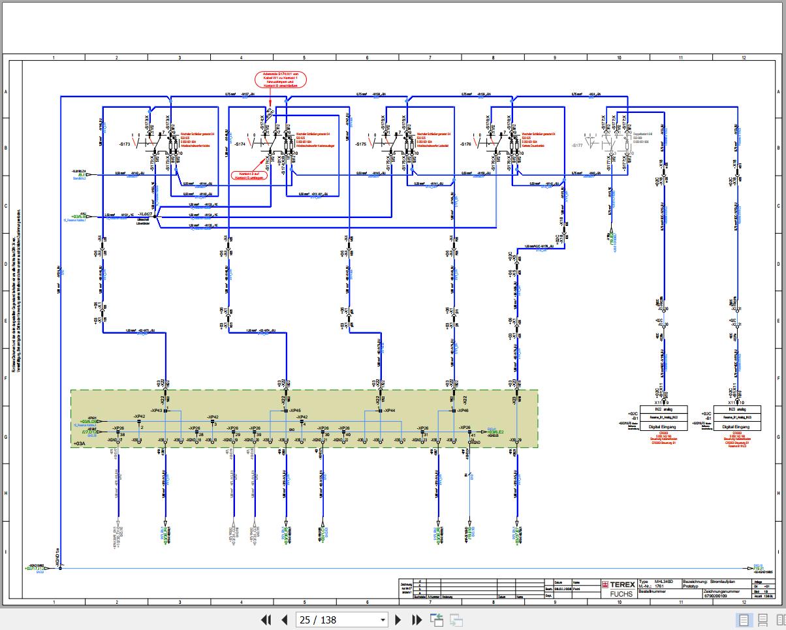Click the -XL6t27 terminal label

pos(145,214)
